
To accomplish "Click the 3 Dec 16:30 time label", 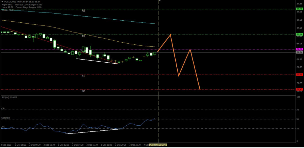I will 92,145.
